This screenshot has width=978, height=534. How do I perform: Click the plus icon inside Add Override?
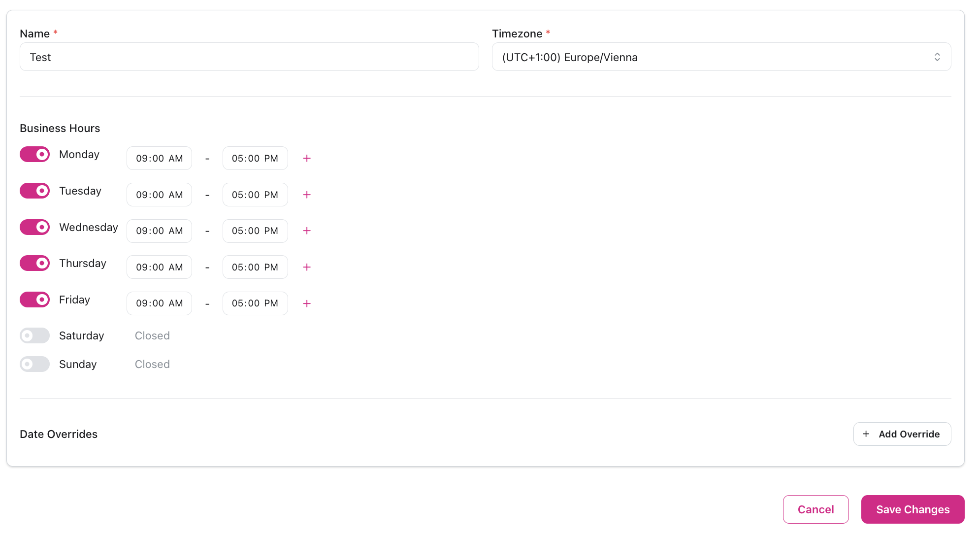pyautogui.click(x=866, y=434)
